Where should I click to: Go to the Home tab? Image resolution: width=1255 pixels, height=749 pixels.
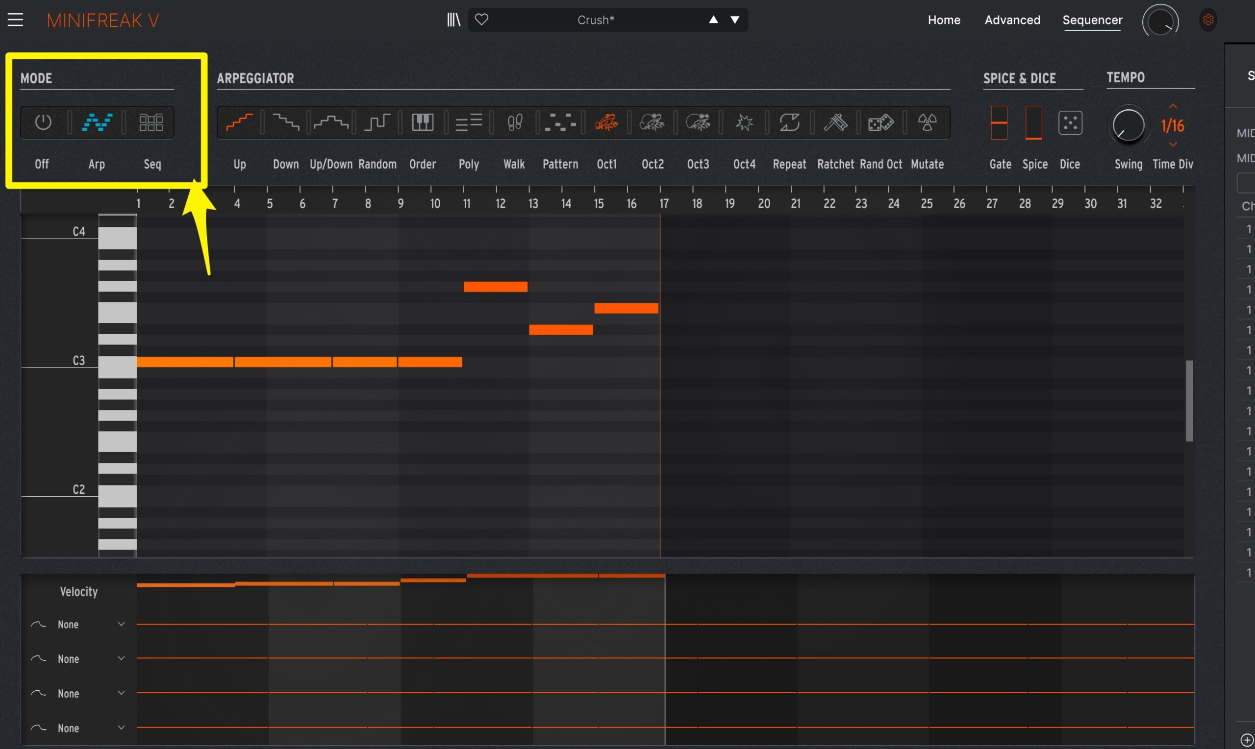point(943,20)
